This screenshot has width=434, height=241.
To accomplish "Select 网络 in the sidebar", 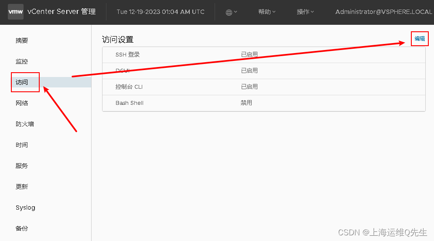I will [21, 103].
